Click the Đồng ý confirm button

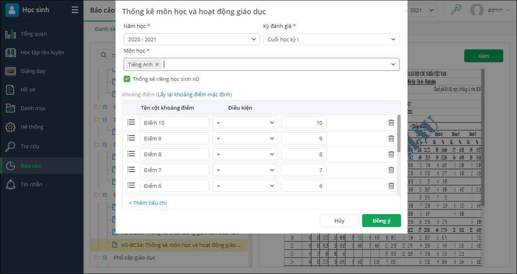coord(381,221)
